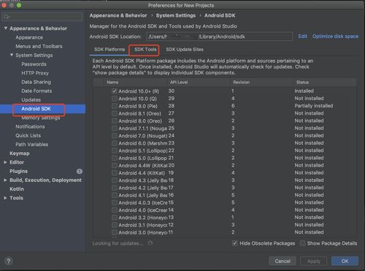Select Updates in settings tree

(x=31, y=100)
